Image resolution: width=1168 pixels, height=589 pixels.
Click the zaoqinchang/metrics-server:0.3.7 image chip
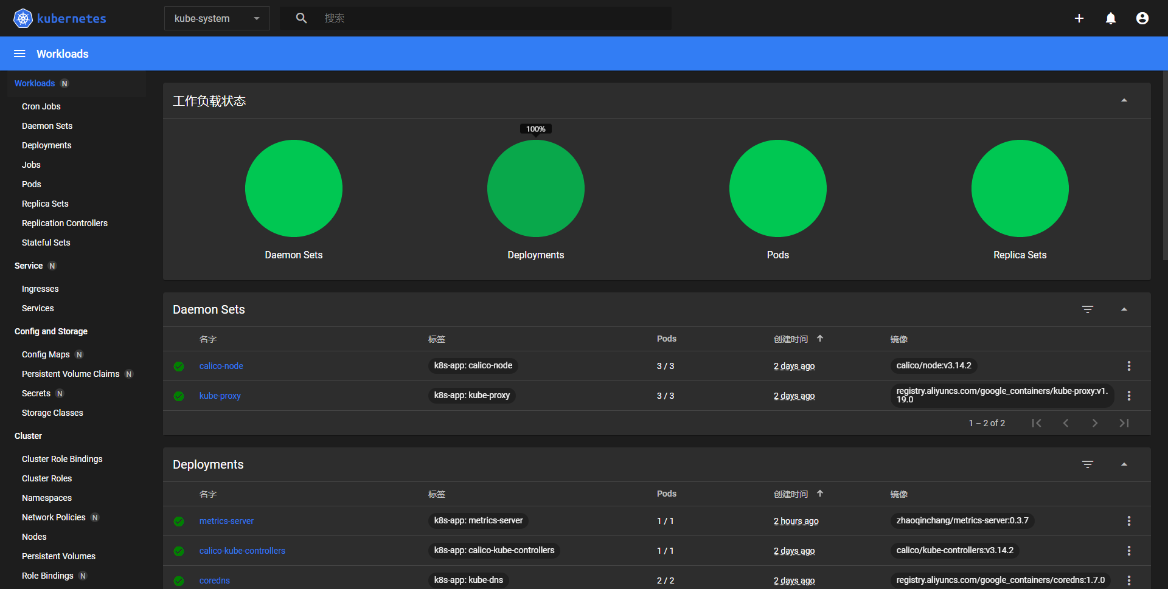tap(962, 520)
